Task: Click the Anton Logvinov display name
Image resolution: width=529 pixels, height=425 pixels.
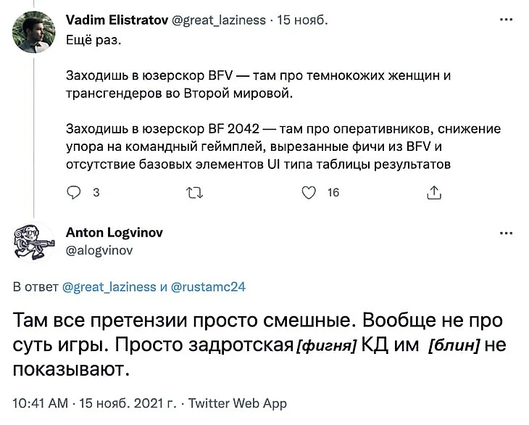Action: (x=114, y=233)
